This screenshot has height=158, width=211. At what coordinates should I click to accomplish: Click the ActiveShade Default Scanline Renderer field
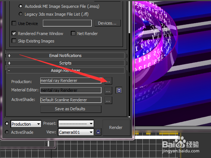[x=71, y=100]
